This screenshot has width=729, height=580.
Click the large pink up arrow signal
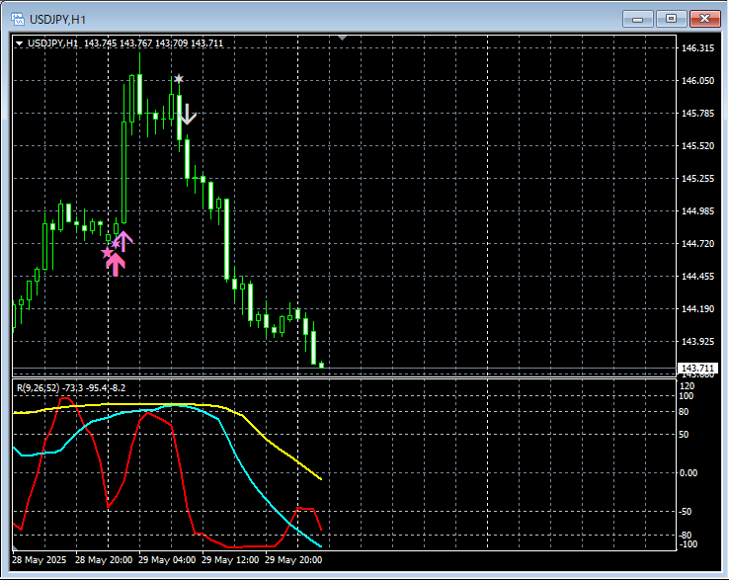[x=116, y=266]
